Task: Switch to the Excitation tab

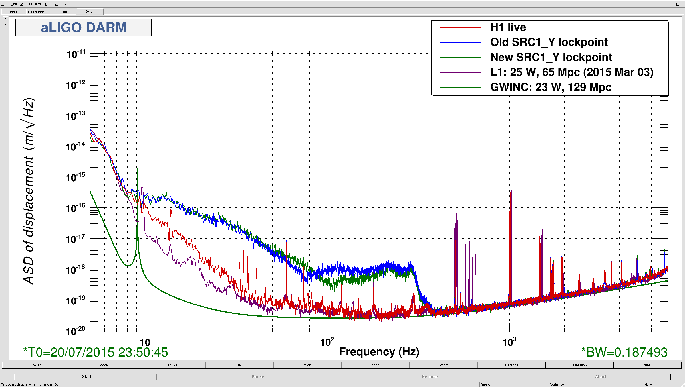Action: tap(64, 12)
